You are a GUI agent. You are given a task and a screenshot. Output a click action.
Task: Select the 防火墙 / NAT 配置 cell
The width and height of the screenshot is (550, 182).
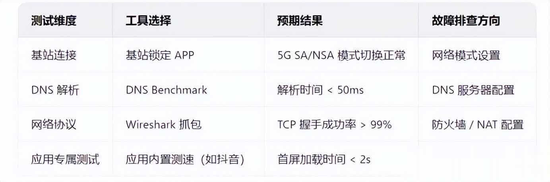coord(478,125)
